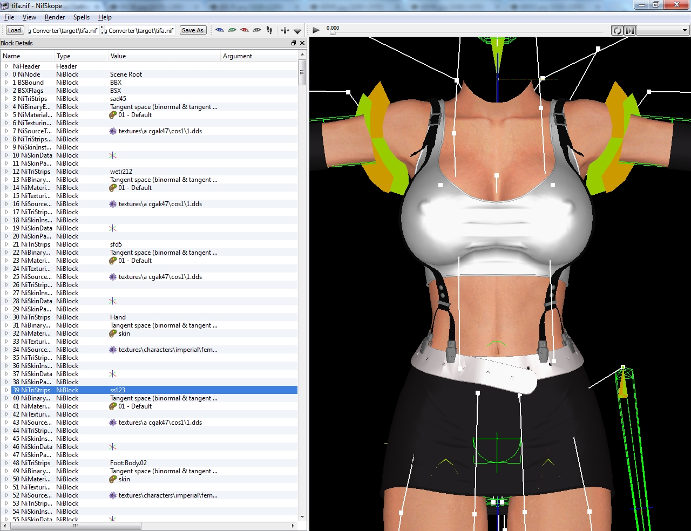
Task: Expand the 48 NiTriStrips block
Action: [6, 463]
